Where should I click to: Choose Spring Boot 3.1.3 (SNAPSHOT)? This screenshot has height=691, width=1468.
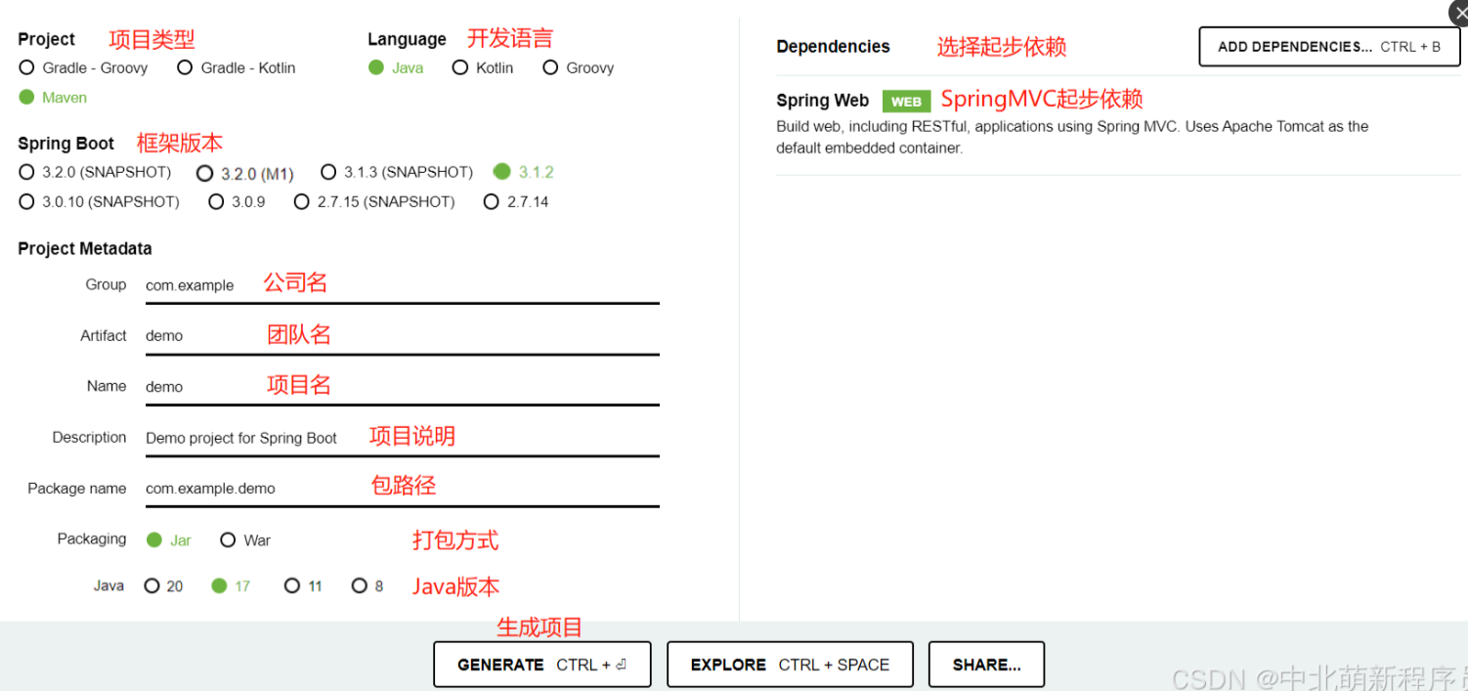click(x=397, y=172)
